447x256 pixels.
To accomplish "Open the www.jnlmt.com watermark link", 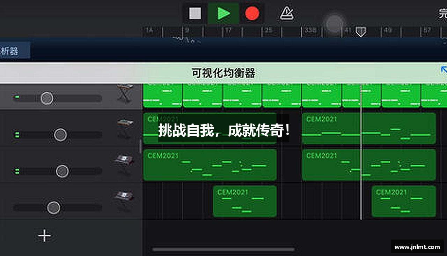I will pyautogui.click(x=417, y=247).
